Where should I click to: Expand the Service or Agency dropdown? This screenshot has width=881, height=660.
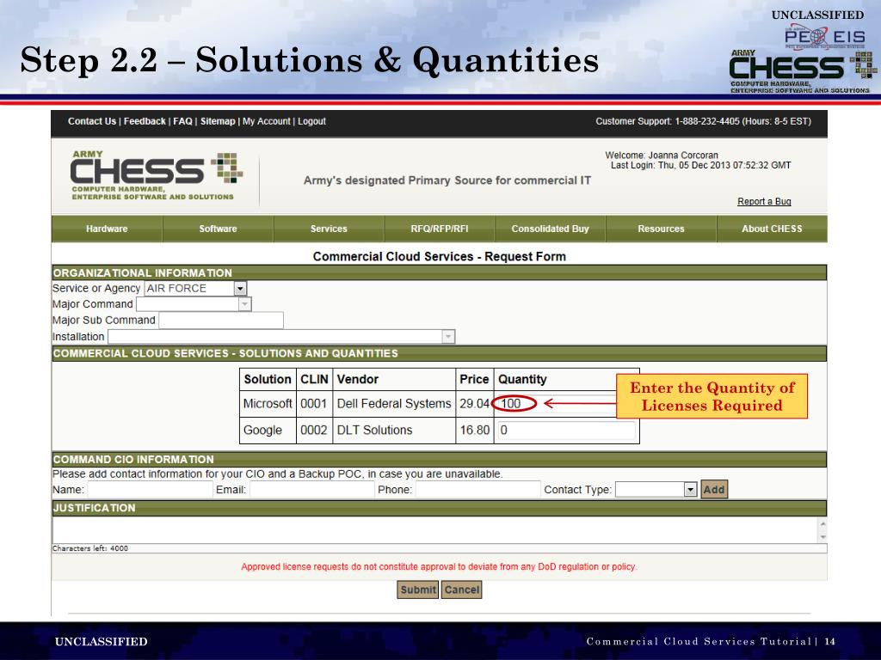click(x=240, y=289)
